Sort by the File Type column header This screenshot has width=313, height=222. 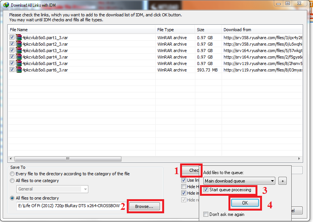click(x=175, y=30)
